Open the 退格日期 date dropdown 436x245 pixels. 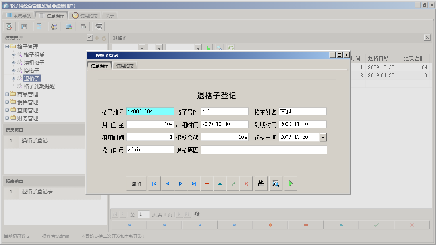[x=323, y=137]
